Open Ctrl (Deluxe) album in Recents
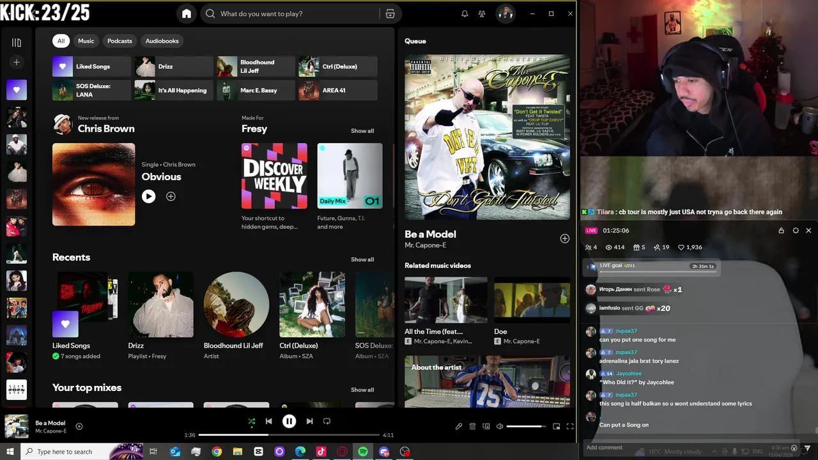 tap(312, 305)
